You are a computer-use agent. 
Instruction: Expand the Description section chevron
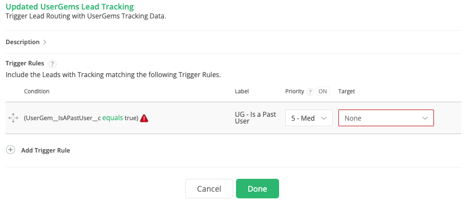coord(45,42)
